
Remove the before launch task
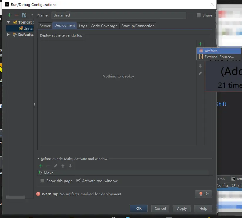48,166
